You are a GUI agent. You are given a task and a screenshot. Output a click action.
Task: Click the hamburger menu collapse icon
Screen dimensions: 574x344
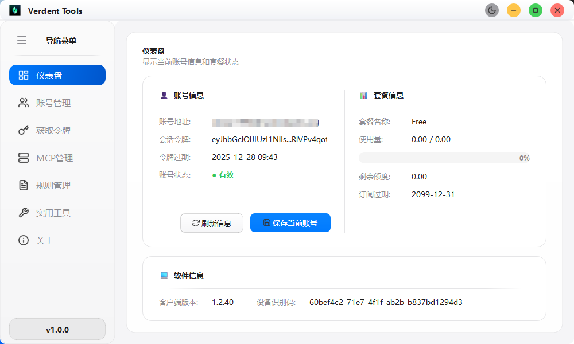(x=22, y=40)
